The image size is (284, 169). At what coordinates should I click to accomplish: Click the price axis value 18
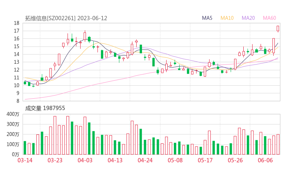click(x=17, y=23)
